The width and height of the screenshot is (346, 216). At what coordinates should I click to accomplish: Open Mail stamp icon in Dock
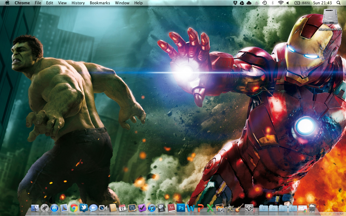[64, 208]
